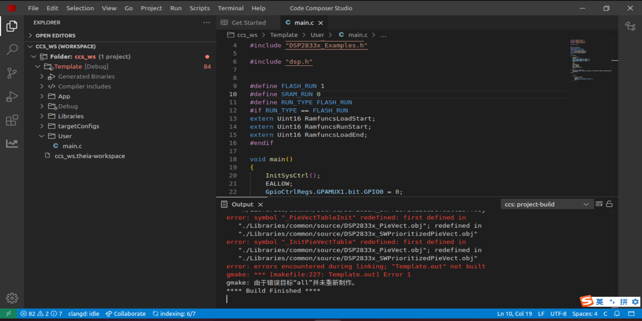Close the Output panel tab
Image resolution: width=642 pixels, height=321 pixels.
[x=261, y=204]
